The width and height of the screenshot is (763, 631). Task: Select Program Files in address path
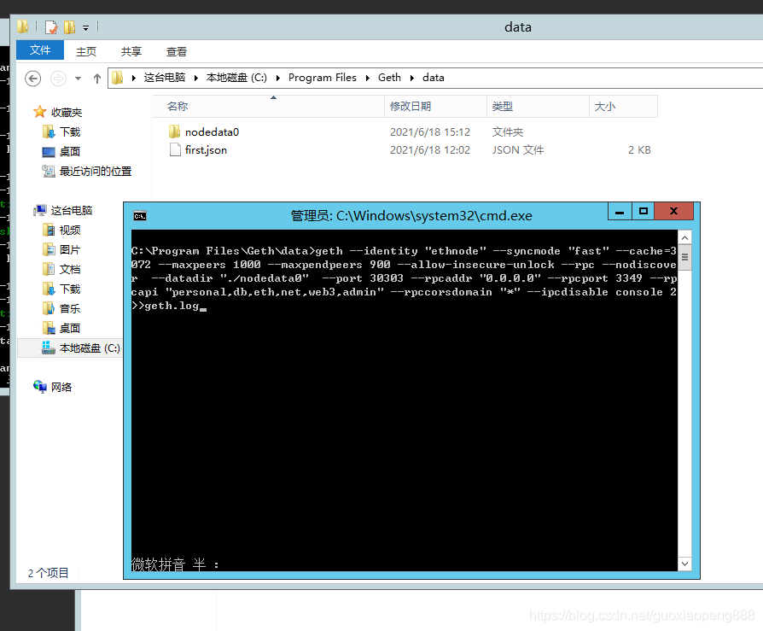pos(322,78)
